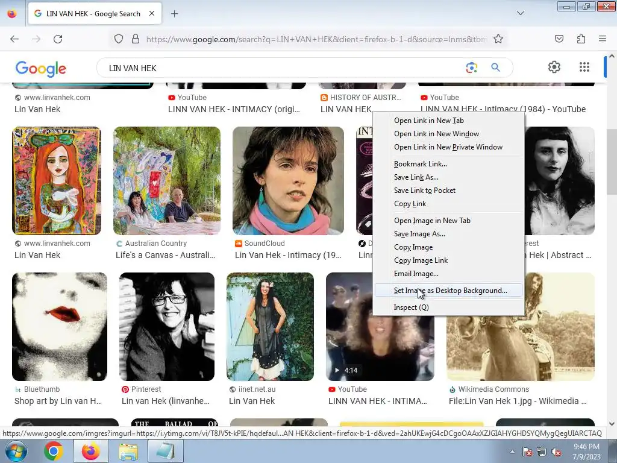The image size is (617, 463).
Task: Select Set Image as Desktop Background...
Action: pos(448,291)
